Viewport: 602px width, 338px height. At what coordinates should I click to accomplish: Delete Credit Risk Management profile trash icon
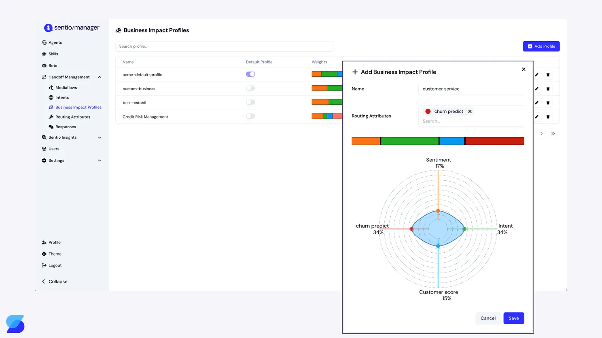[x=548, y=117]
